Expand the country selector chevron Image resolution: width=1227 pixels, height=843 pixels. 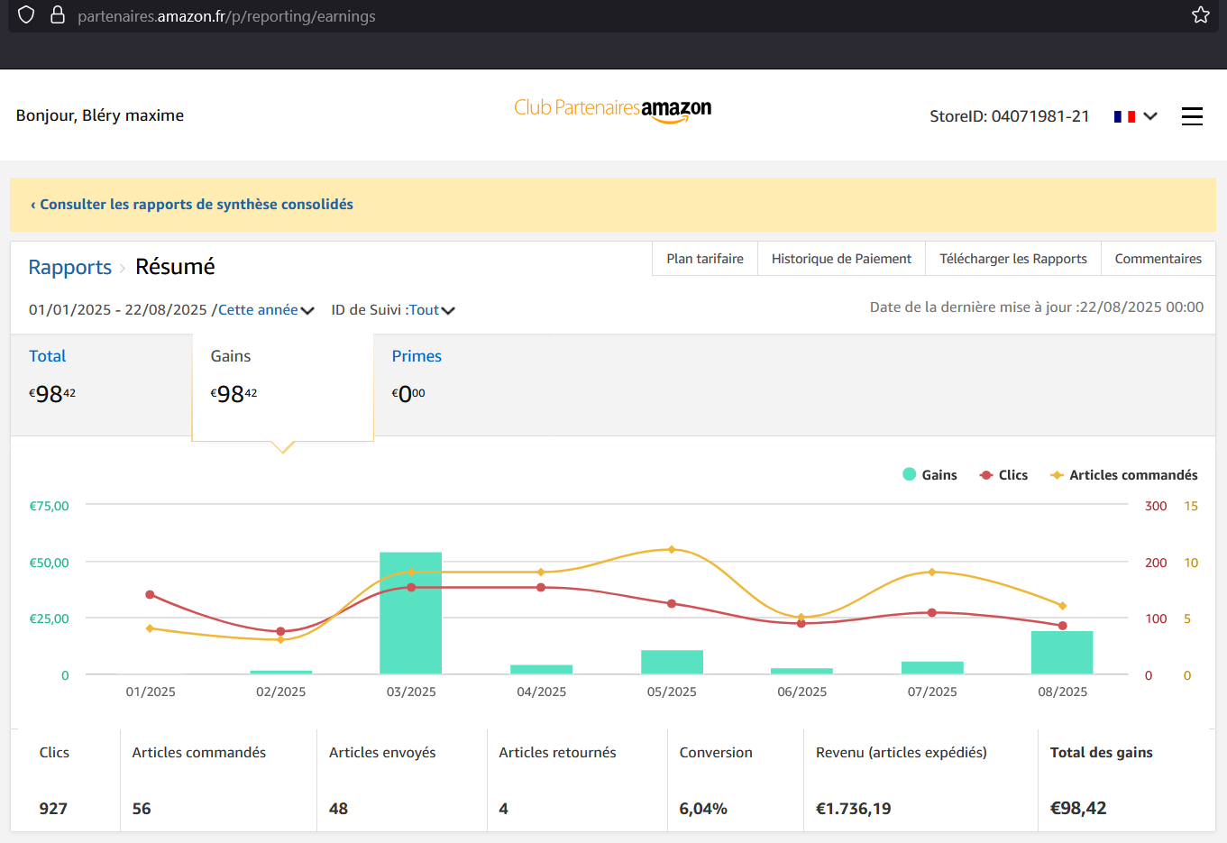(1150, 116)
